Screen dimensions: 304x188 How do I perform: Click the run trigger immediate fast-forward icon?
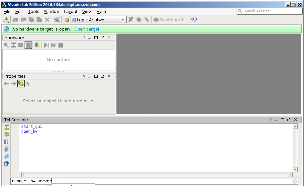[53, 45]
